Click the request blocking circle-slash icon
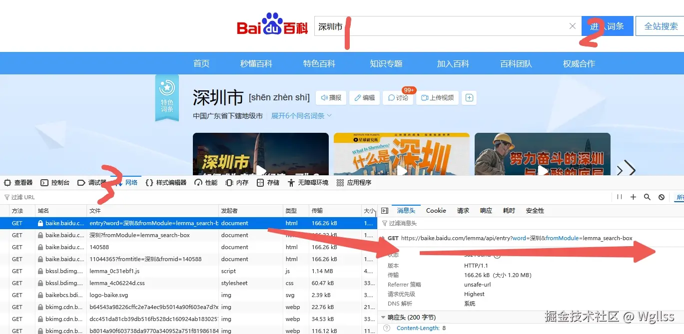The height and width of the screenshot is (334, 684). click(661, 197)
